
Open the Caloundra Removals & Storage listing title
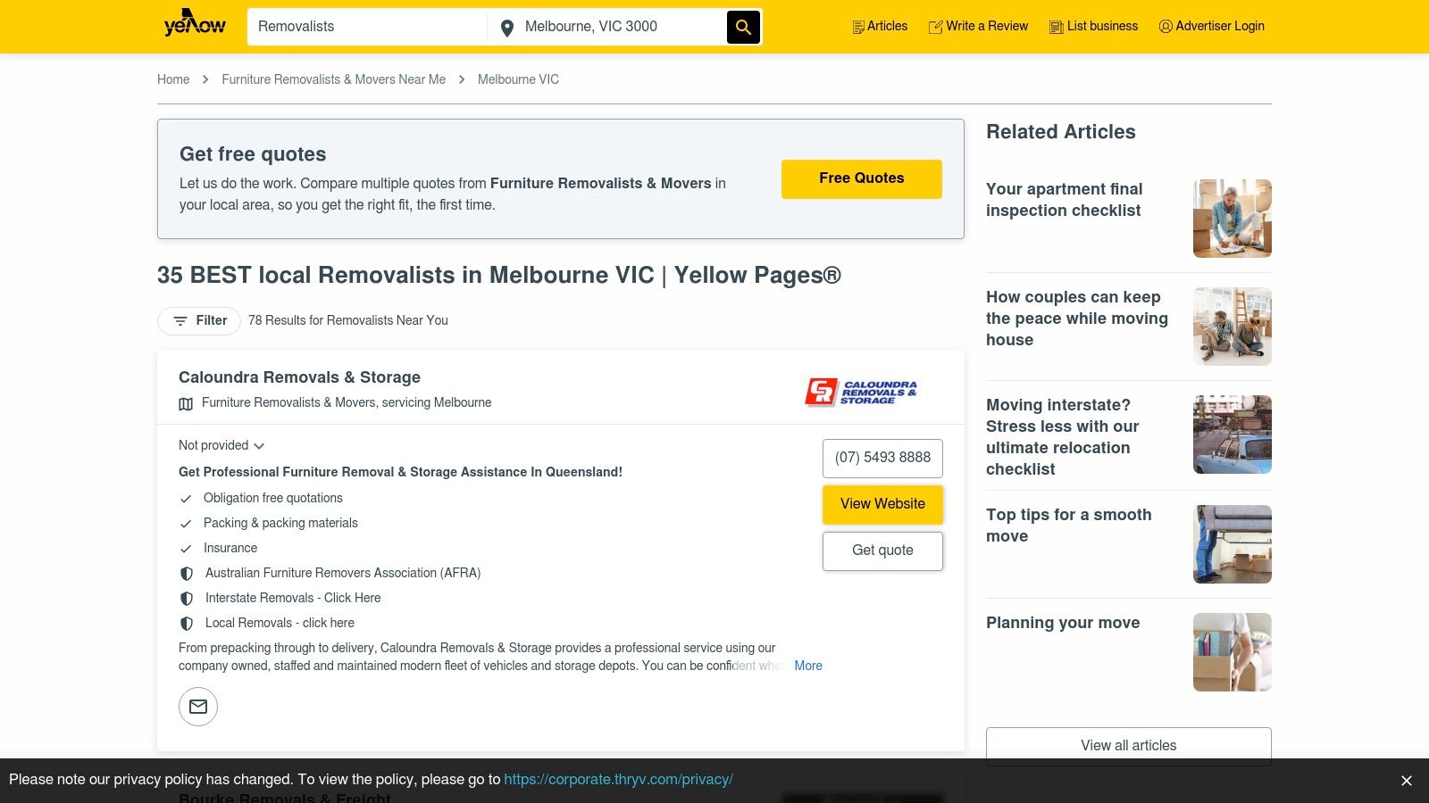tap(299, 377)
